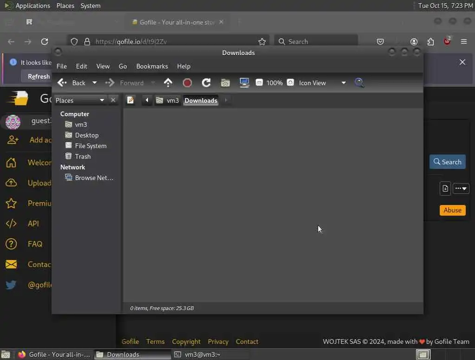
Task: Go up to parent folder arrow
Action: (168, 82)
